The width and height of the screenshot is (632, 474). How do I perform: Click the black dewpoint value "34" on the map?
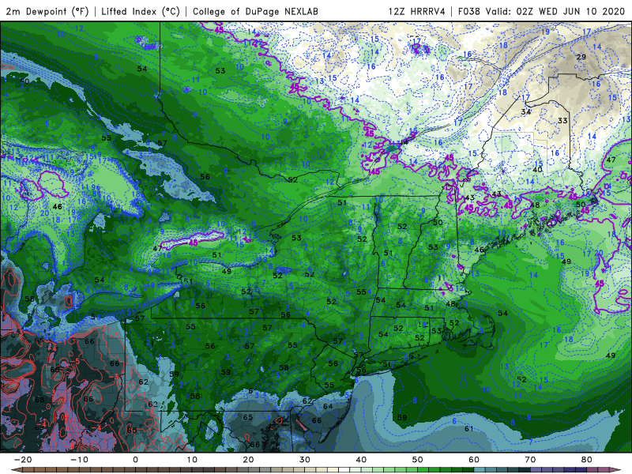click(x=525, y=111)
